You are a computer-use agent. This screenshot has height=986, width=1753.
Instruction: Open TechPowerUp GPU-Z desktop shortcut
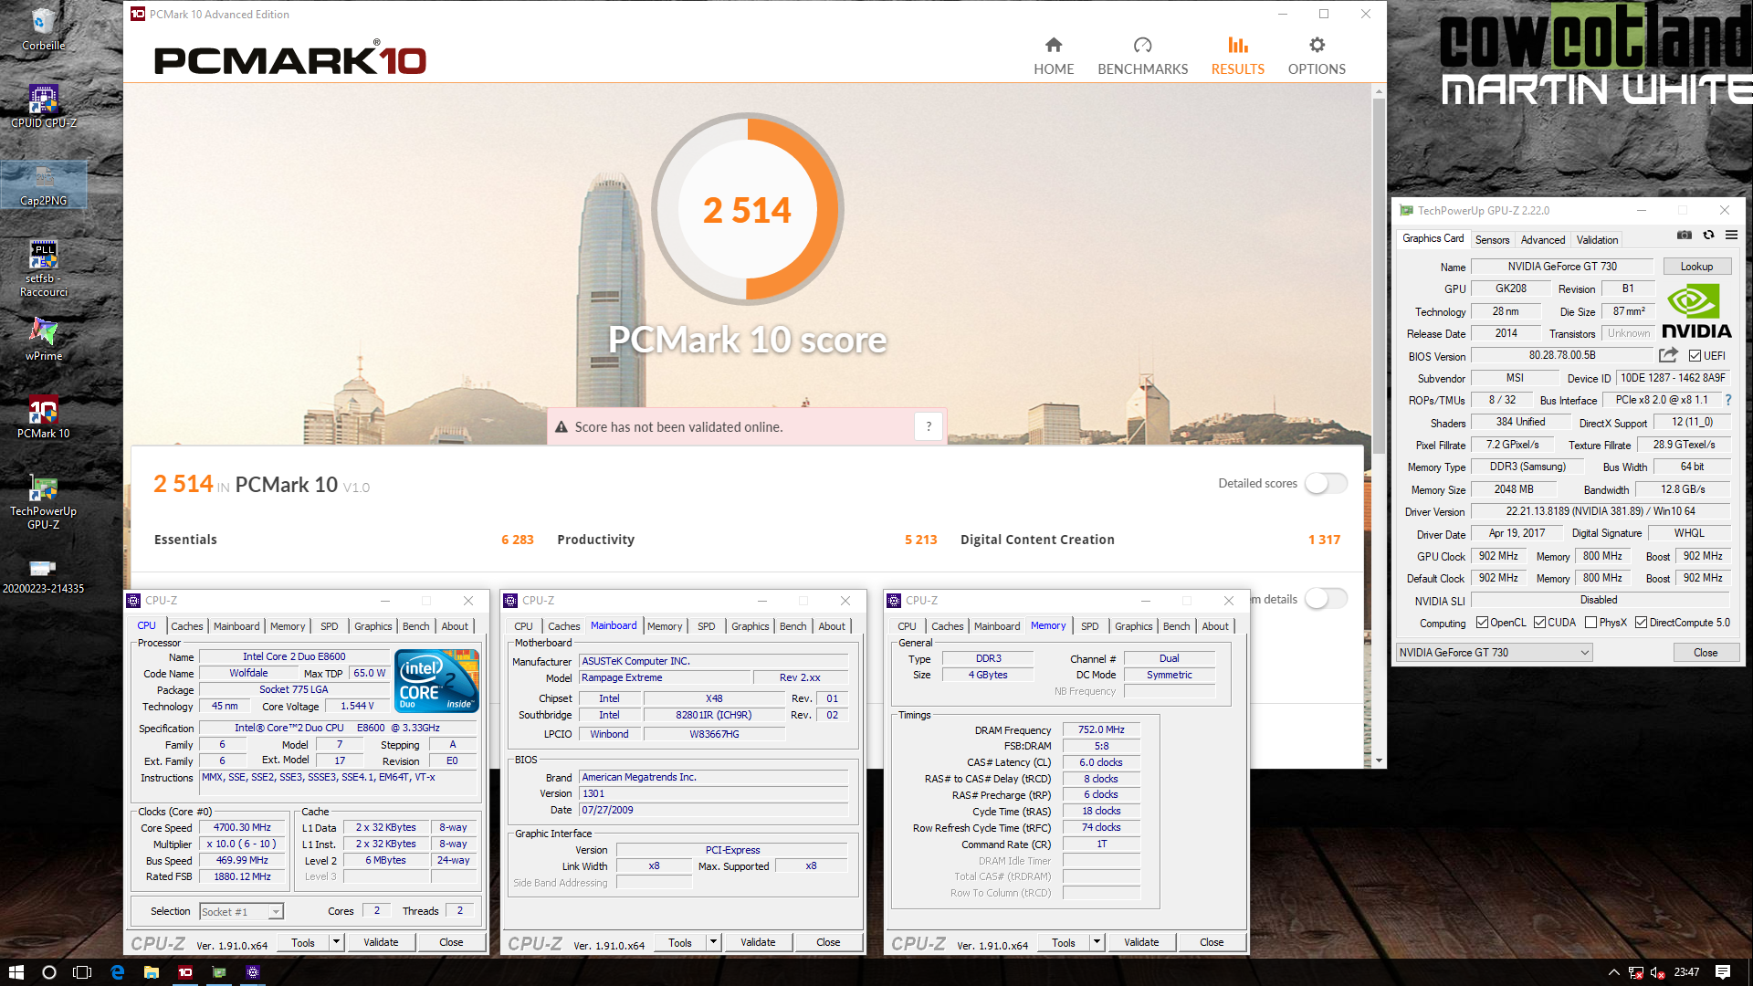[x=43, y=501]
